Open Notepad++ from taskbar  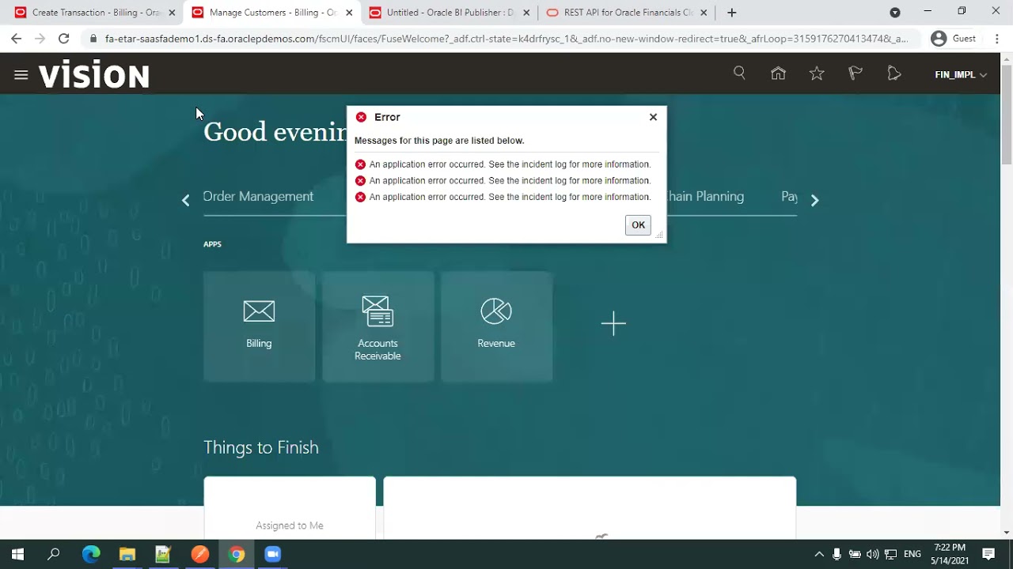pyautogui.click(x=163, y=554)
